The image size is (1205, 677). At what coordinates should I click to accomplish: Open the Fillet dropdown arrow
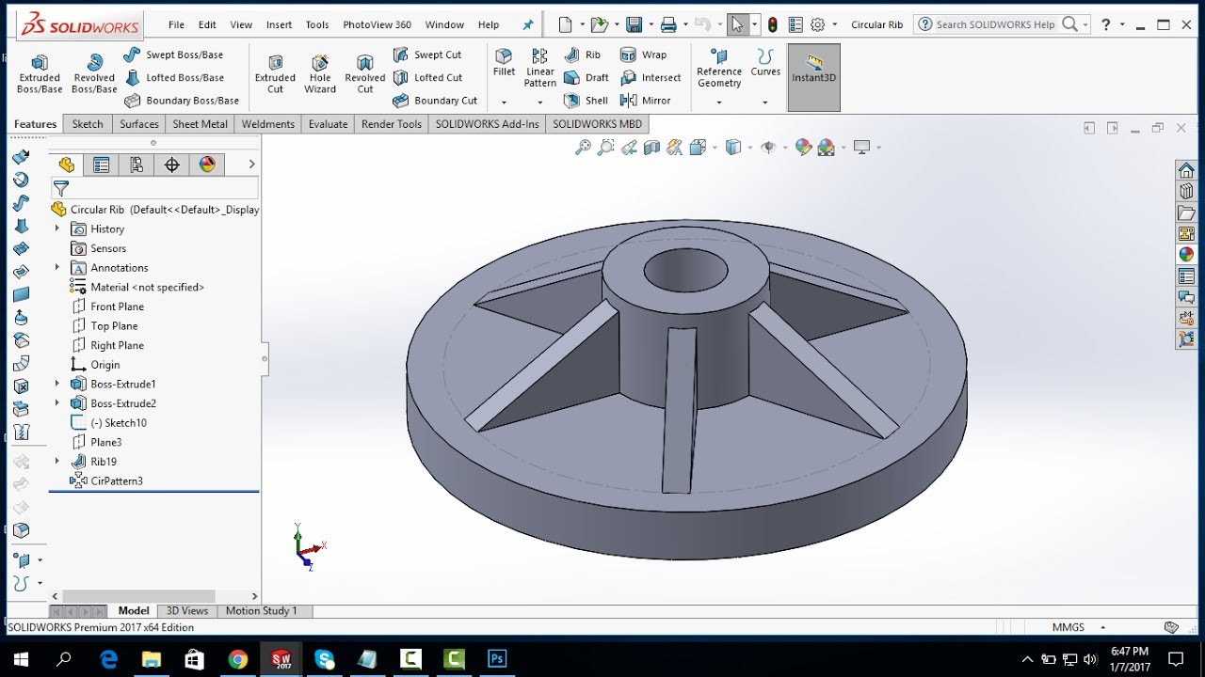tap(504, 102)
